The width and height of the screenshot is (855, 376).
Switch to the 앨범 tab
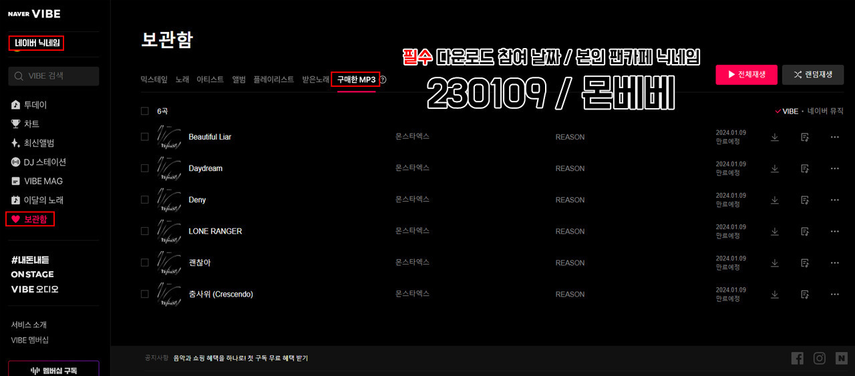pos(238,79)
